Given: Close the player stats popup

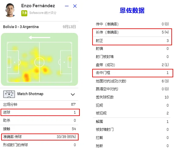Looking at the screenshot, I should [75, 6].
